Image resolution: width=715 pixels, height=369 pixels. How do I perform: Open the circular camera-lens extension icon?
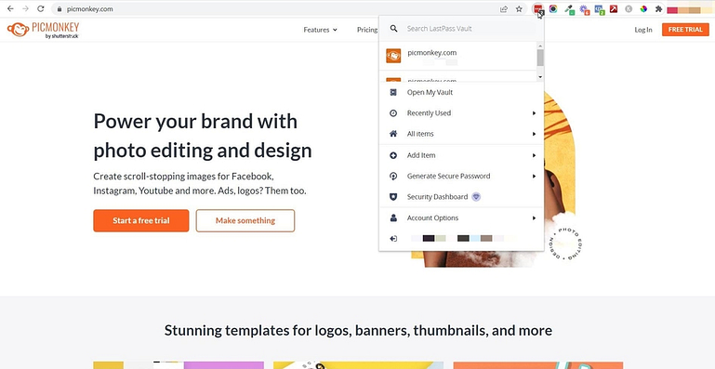pyautogui.click(x=553, y=8)
